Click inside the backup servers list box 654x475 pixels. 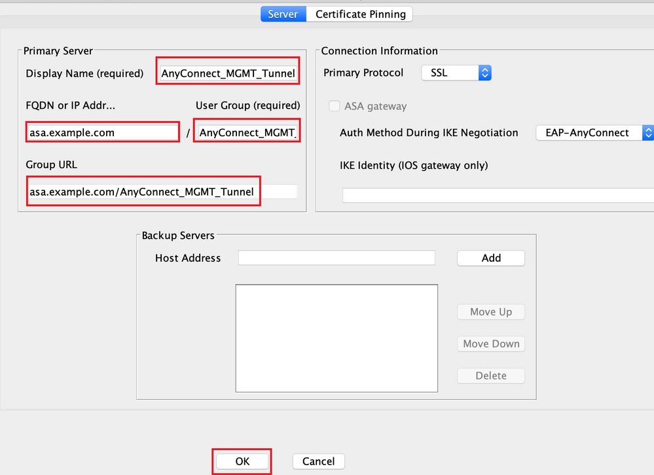[x=336, y=338]
